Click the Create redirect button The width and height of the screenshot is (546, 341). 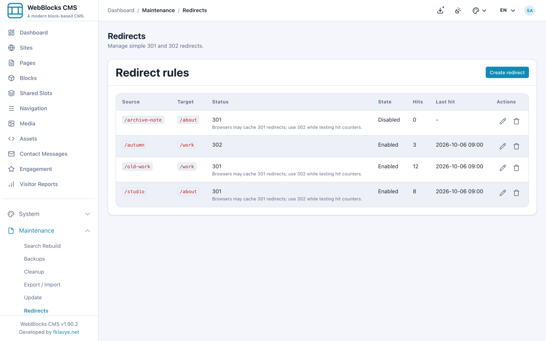pos(507,72)
